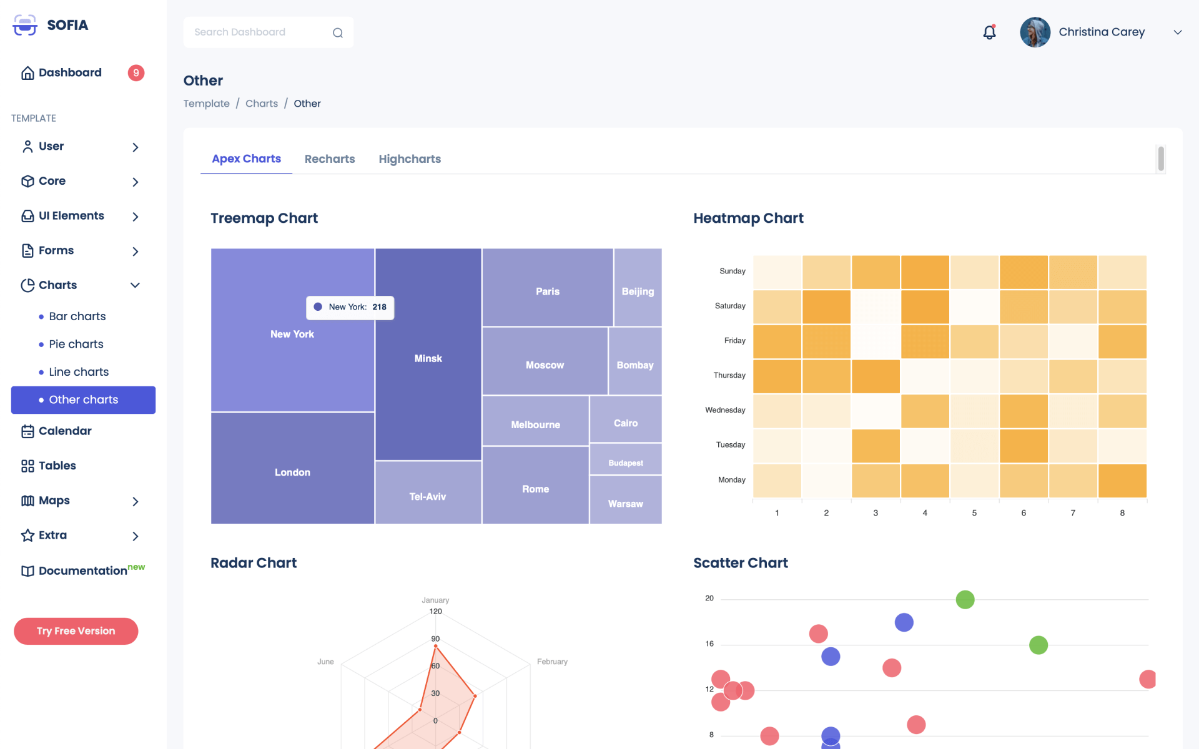Go to Charts breadcrumb link
The width and height of the screenshot is (1199, 749).
[x=261, y=104]
